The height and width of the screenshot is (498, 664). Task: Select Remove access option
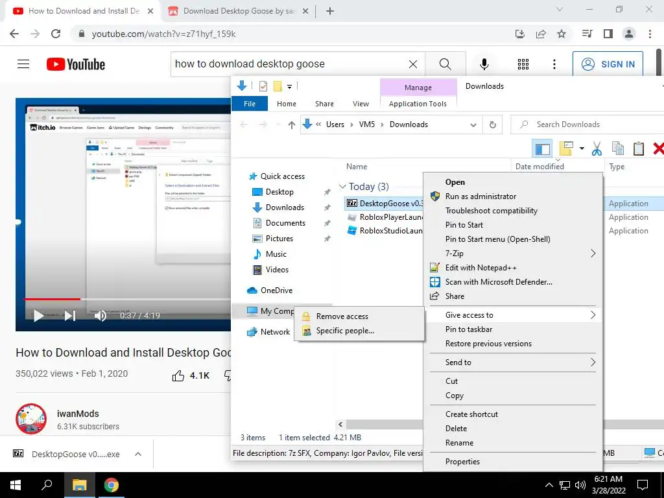click(x=359, y=316)
